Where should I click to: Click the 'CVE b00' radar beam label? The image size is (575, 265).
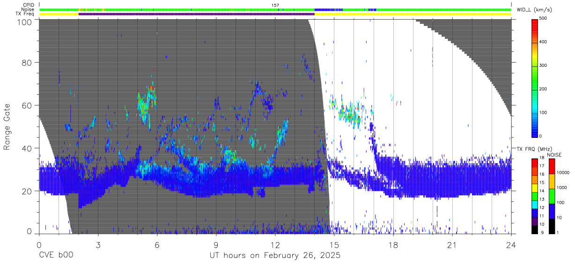pos(55,256)
